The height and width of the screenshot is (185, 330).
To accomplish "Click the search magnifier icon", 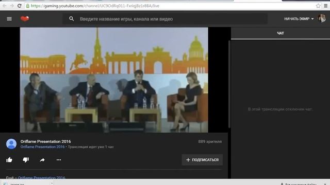I will tap(72, 19).
